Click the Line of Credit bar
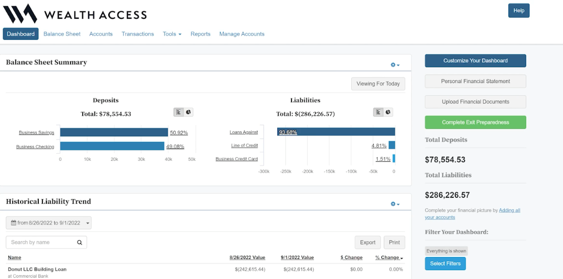The height and width of the screenshot is (279, 563). click(x=392, y=145)
